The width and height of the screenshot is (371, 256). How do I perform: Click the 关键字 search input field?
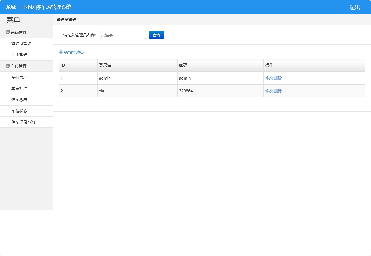pos(123,35)
